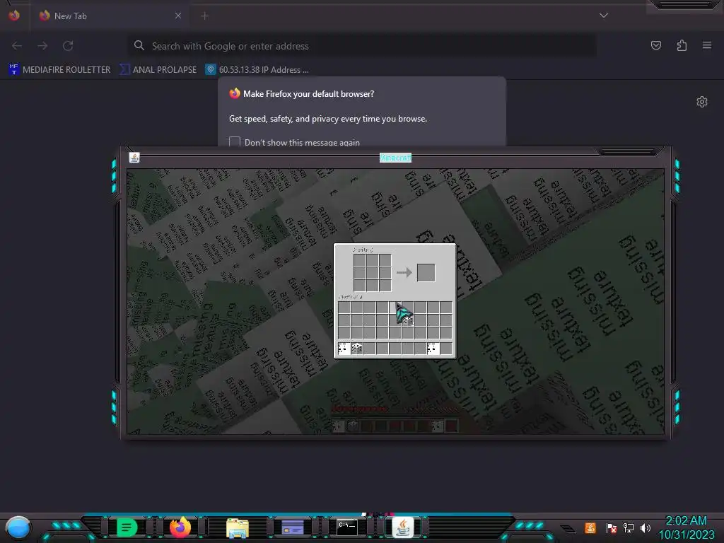Open the Firefox hamburger application menu
724x543 pixels.
coord(707,45)
